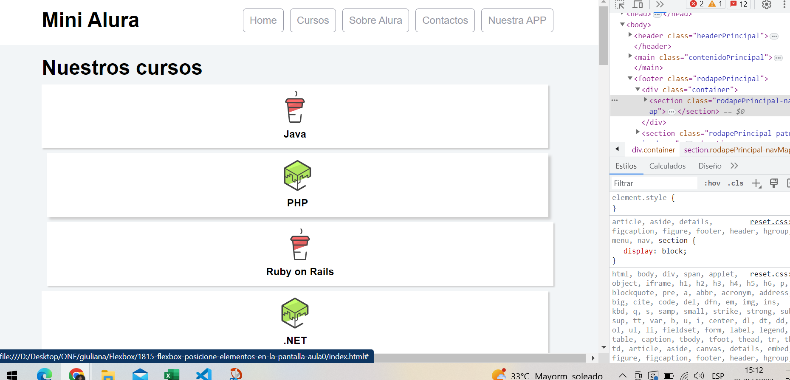Click the Ruby on Rails cup icon
790x380 pixels.
point(300,245)
